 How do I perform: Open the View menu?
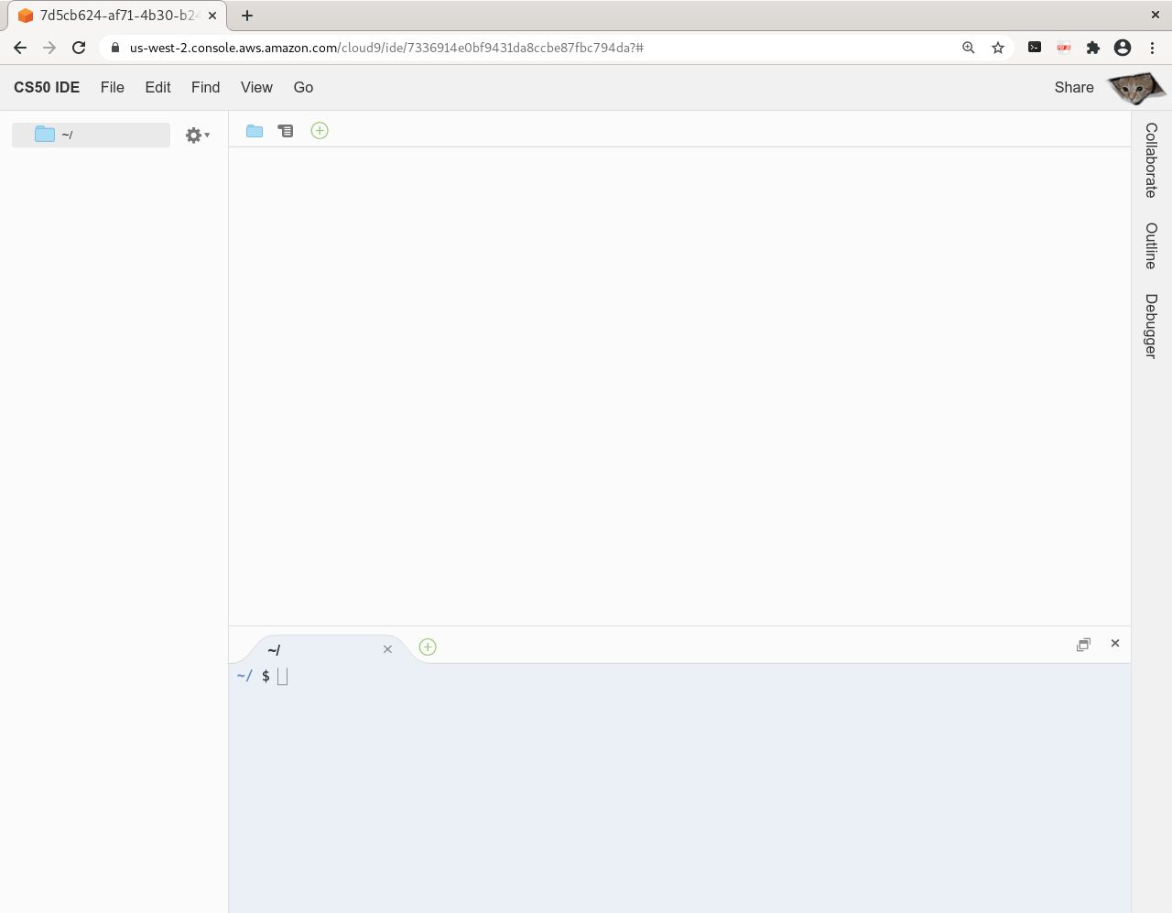click(x=256, y=87)
